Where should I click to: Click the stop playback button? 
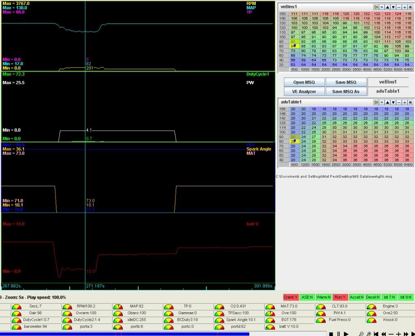click(x=331, y=334)
